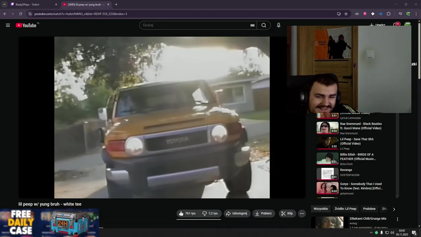Like the video with 761 tys. button
The image size is (421, 237).
(187, 213)
